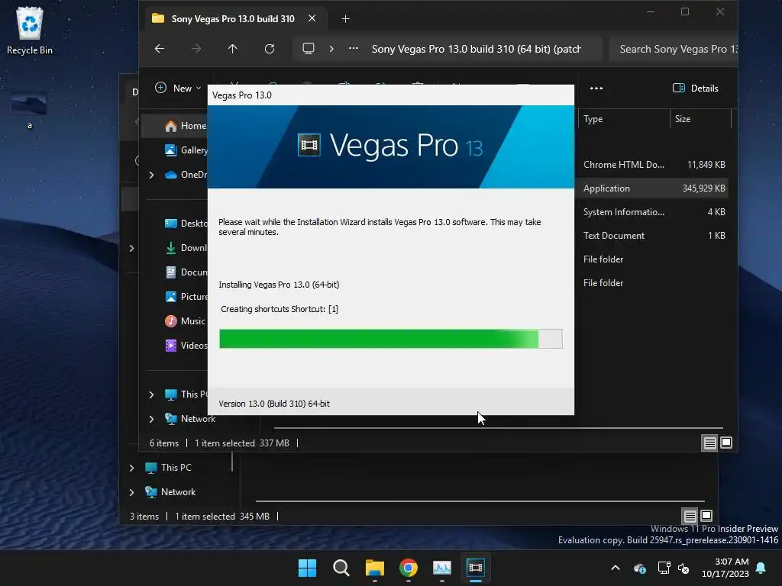The width and height of the screenshot is (782, 586).
Task: Open Gallery in the navigation pane
Action: click(x=186, y=150)
